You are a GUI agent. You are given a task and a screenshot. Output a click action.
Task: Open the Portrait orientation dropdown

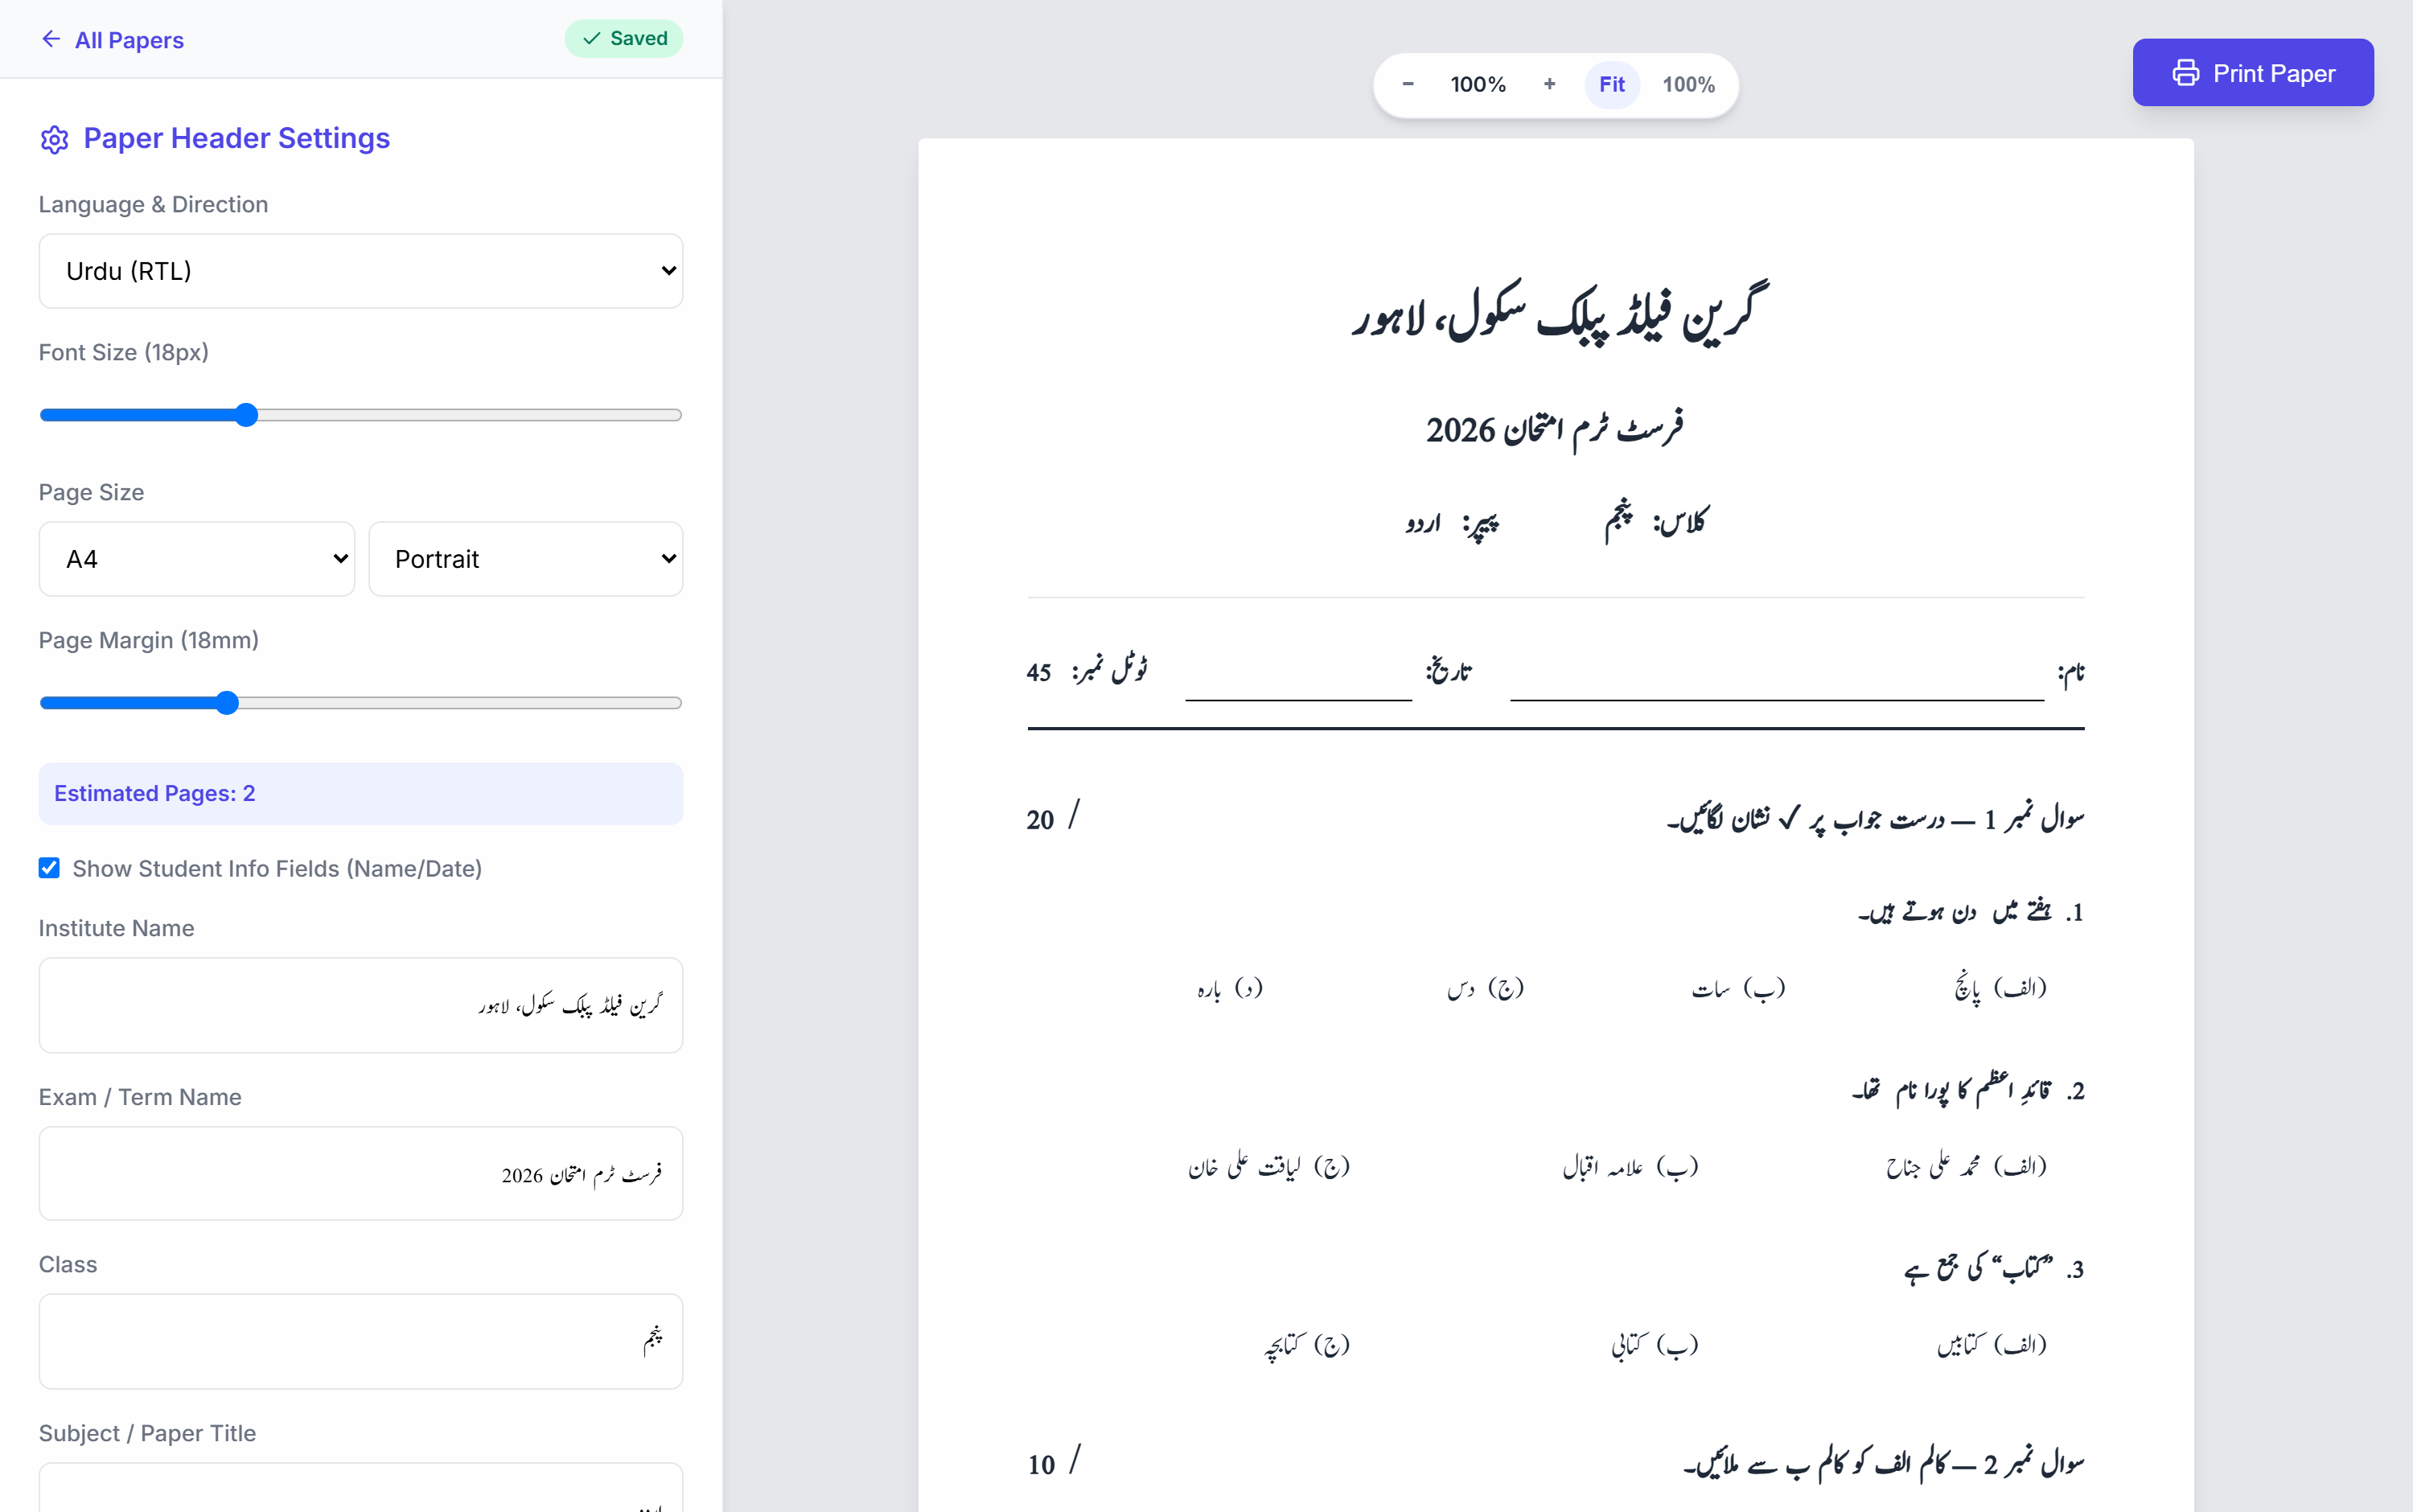526,559
